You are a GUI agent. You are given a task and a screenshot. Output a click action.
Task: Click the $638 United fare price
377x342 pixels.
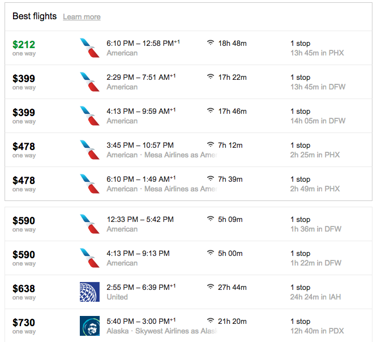(x=24, y=289)
